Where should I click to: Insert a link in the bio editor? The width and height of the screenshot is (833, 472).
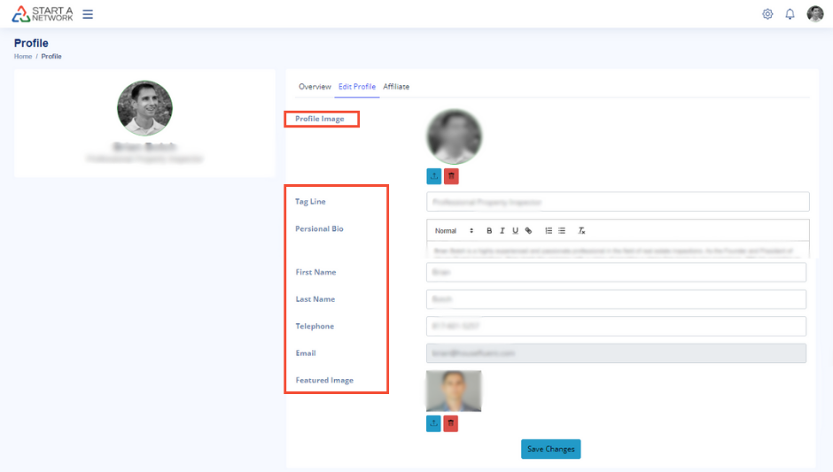528,231
